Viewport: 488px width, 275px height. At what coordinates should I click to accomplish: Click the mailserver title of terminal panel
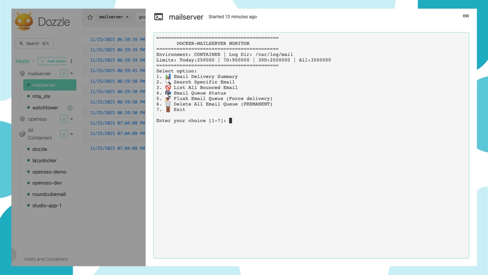point(186,17)
